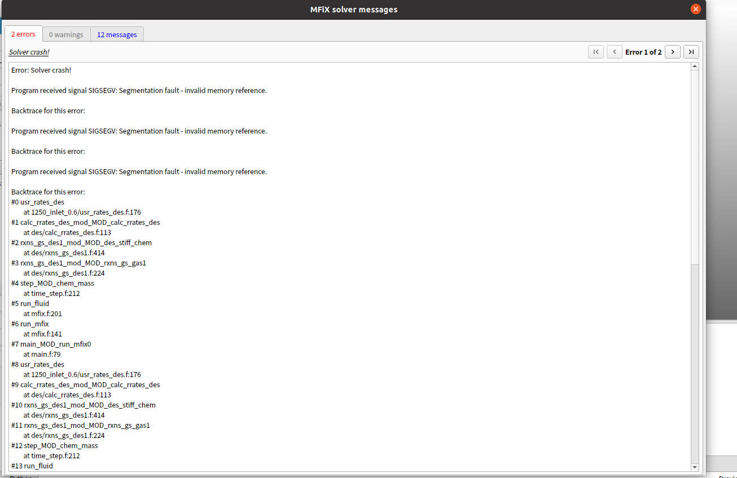
Task: Click the 'at main.f:79' line
Action: [x=42, y=354]
